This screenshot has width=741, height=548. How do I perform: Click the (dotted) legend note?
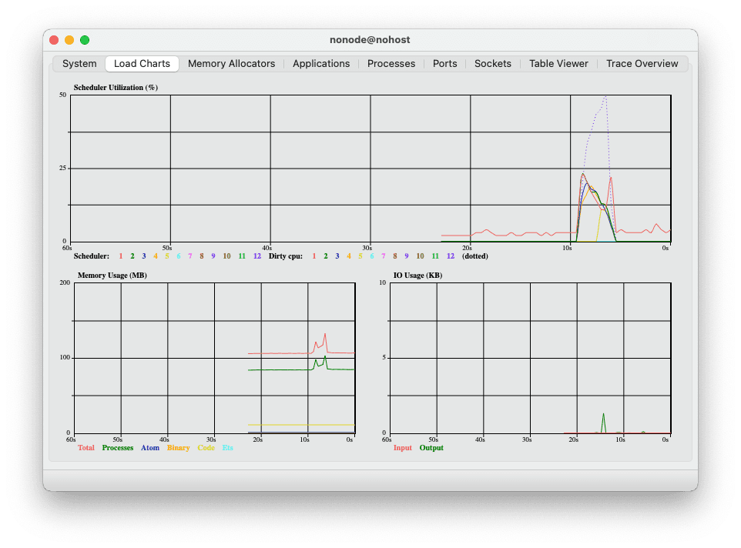click(475, 256)
